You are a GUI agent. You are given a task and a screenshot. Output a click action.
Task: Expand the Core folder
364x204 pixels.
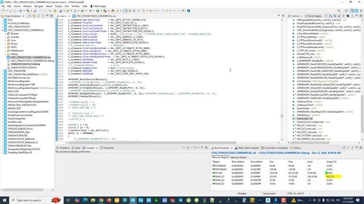click(x=5, y=40)
